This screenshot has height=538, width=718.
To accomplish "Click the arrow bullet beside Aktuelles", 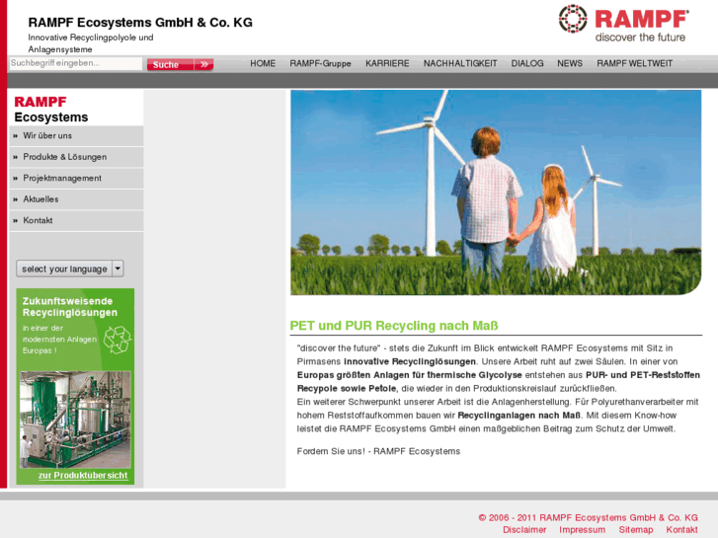I will (16, 199).
